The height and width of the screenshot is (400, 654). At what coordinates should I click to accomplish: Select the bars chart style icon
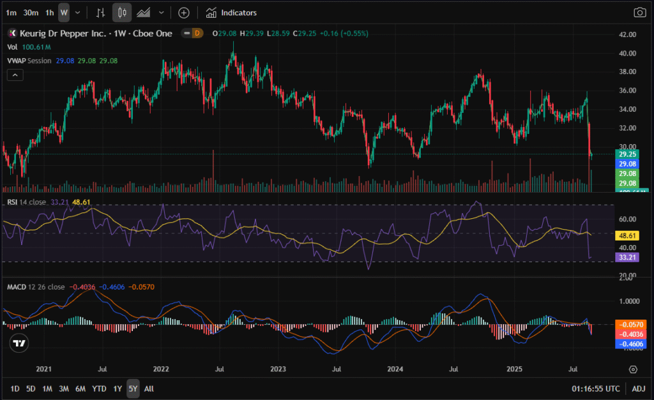click(100, 13)
